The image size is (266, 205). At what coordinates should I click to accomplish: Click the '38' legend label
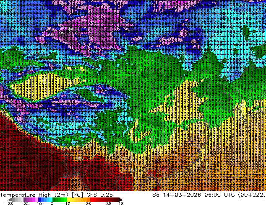tap(109, 203)
